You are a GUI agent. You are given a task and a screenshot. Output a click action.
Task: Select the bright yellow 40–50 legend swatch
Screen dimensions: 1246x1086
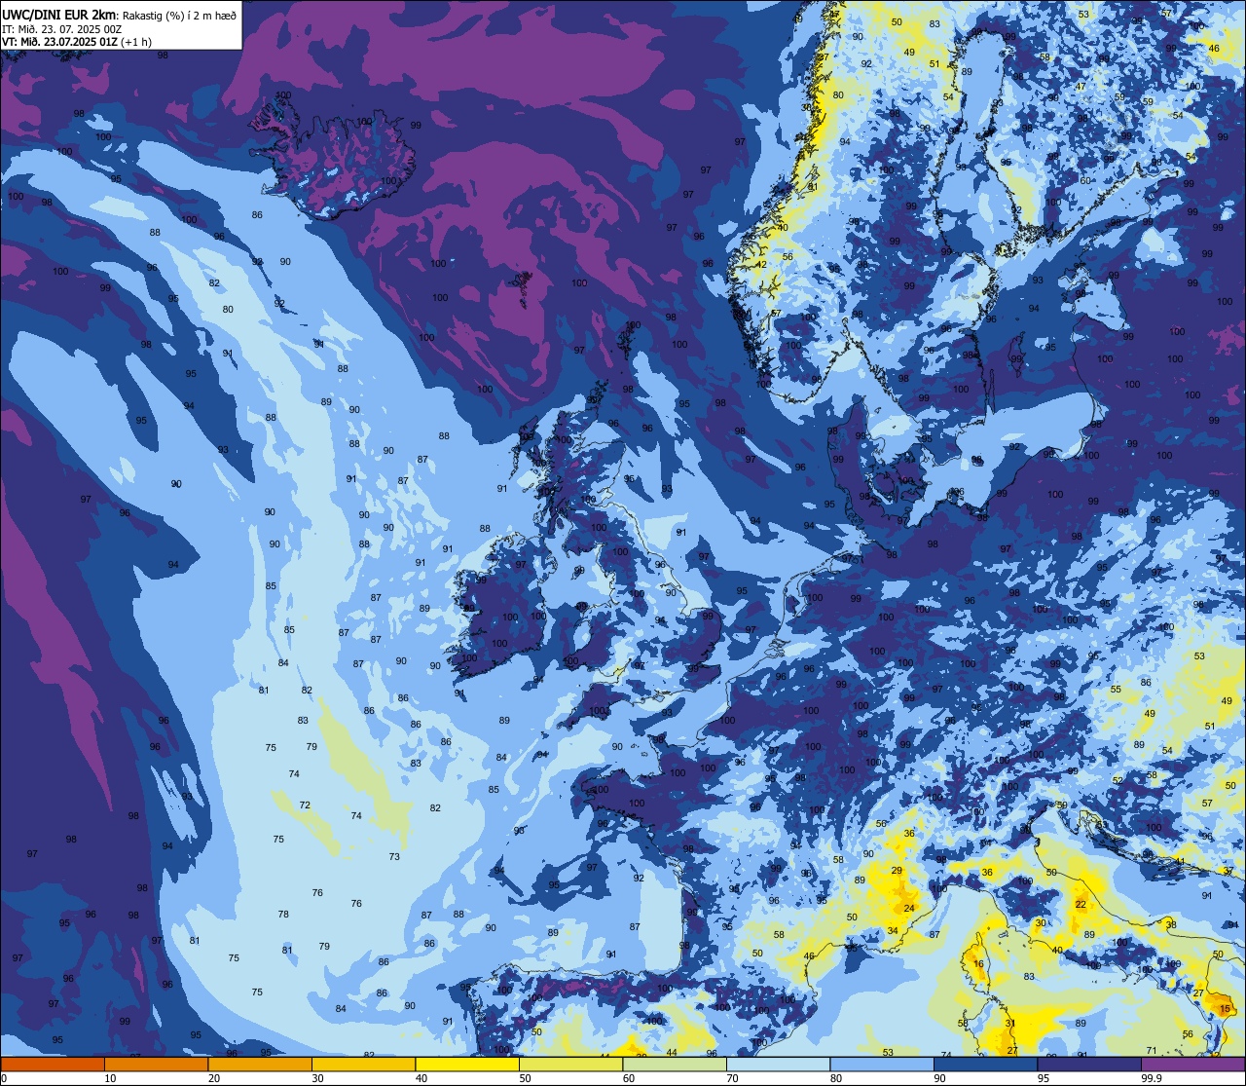pyautogui.click(x=467, y=1064)
